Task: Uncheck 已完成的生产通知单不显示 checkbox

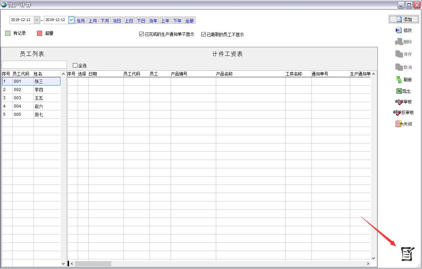Action: pos(141,34)
